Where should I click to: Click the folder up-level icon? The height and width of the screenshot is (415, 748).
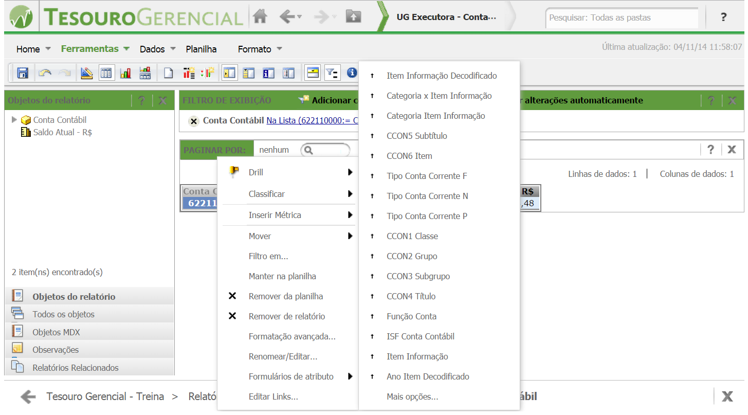pyautogui.click(x=353, y=17)
